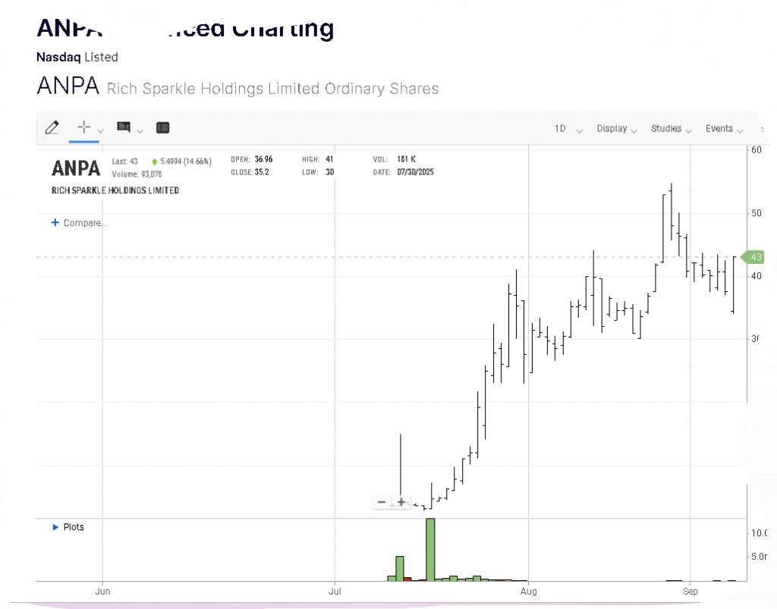Open the Display dropdown menu
Screen dimensions: 777x609
pyautogui.click(x=616, y=129)
